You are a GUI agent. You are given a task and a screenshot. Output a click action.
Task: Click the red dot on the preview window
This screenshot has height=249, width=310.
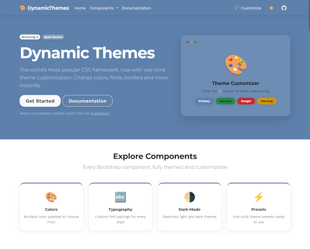point(188,42)
